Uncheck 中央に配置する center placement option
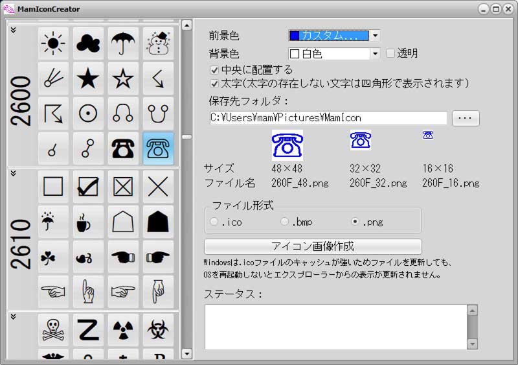The height and width of the screenshot is (365, 518). 214,70
